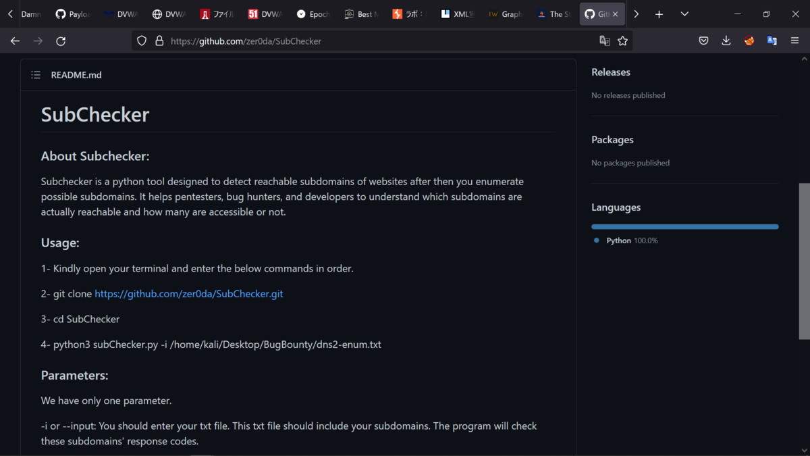The width and height of the screenshot is (810, 456).
Task: Open the README table of contents icon
Action: tap(36, 75)
